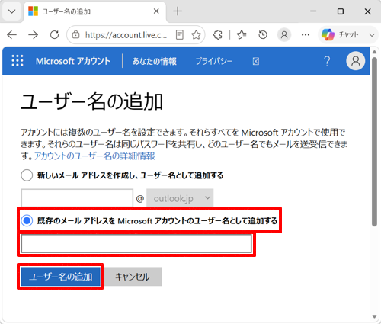381x324 pixels.
Task: Open Microsoft app launcher grid
Action: [18, 61]
